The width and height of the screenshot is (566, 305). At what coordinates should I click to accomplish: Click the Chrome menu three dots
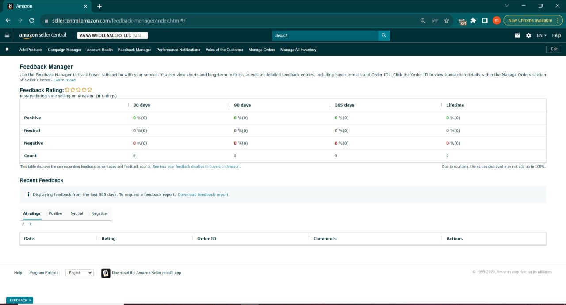point(559,20)
